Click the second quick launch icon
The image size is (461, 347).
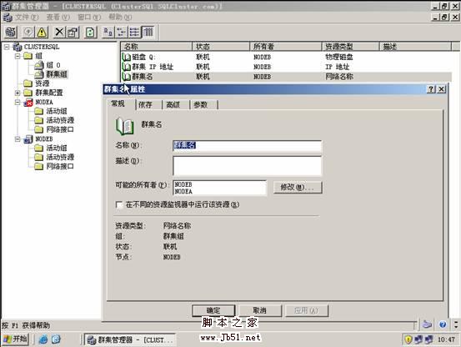point(56,339)
